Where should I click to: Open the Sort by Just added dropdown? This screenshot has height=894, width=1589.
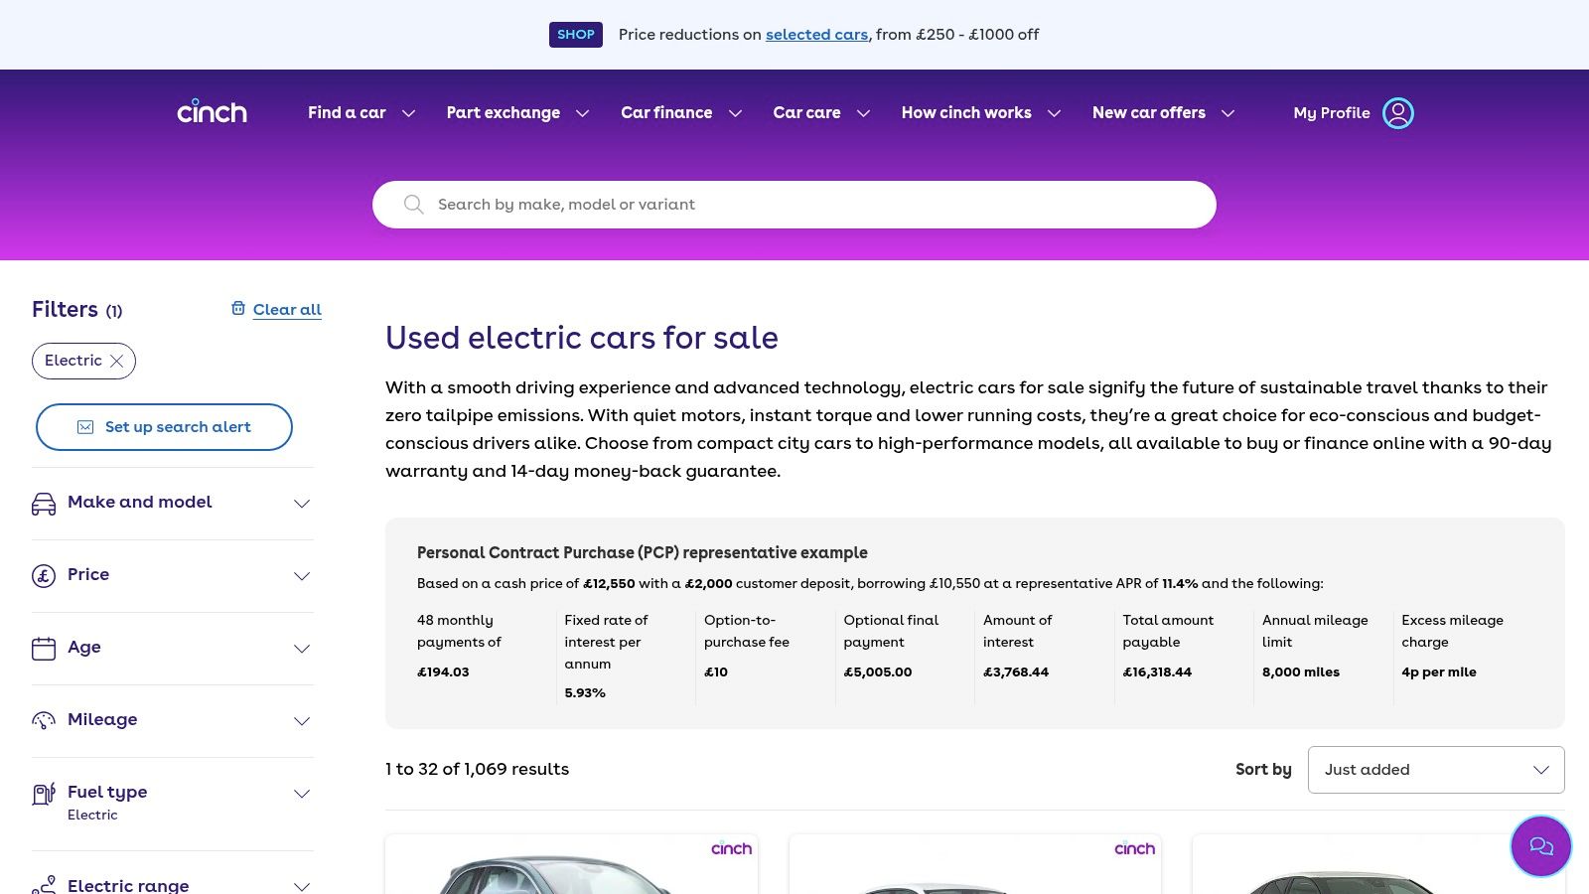click(1435, 770)
